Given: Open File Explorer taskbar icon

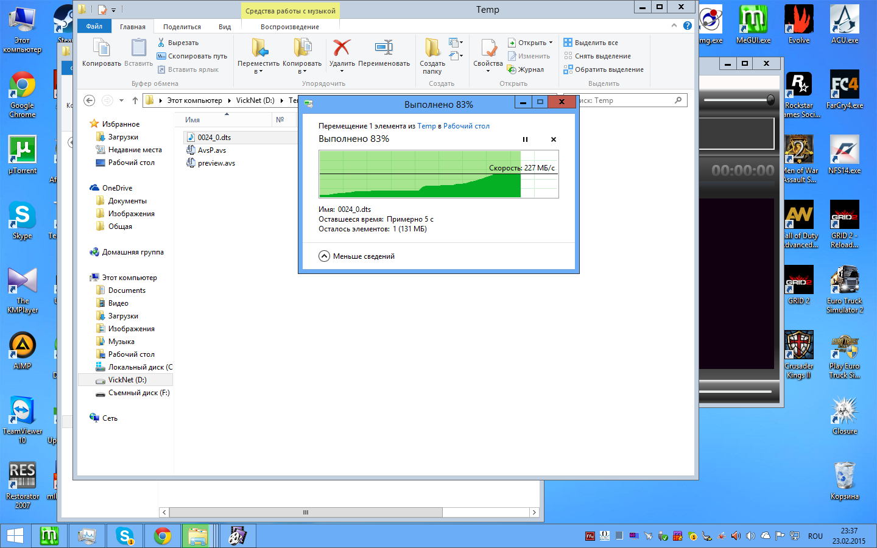Looking at the screenshot, I should pos(199,536).
